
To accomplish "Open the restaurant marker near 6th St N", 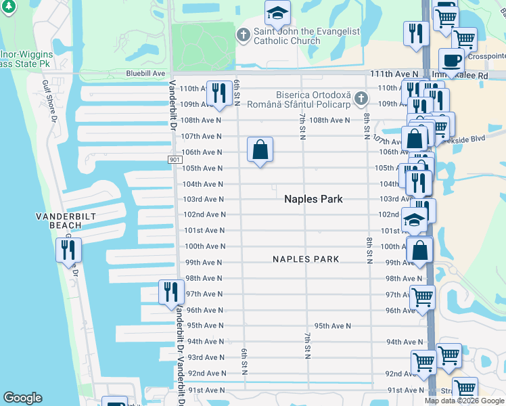I will [x=219, y=94].
